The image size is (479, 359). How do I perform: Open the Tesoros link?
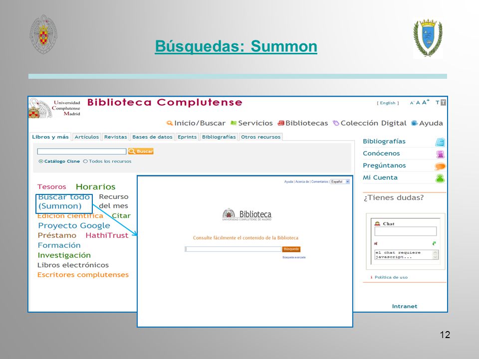[x=51, y=186]
